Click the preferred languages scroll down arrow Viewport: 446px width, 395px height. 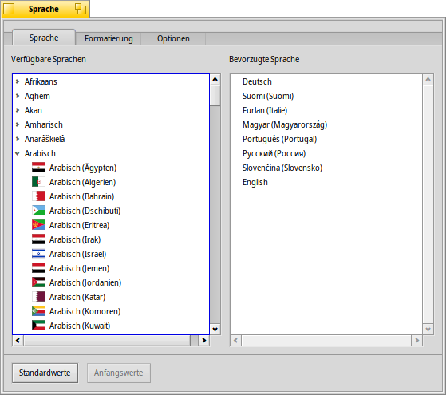pyautogui.click(x=428, y=330)
